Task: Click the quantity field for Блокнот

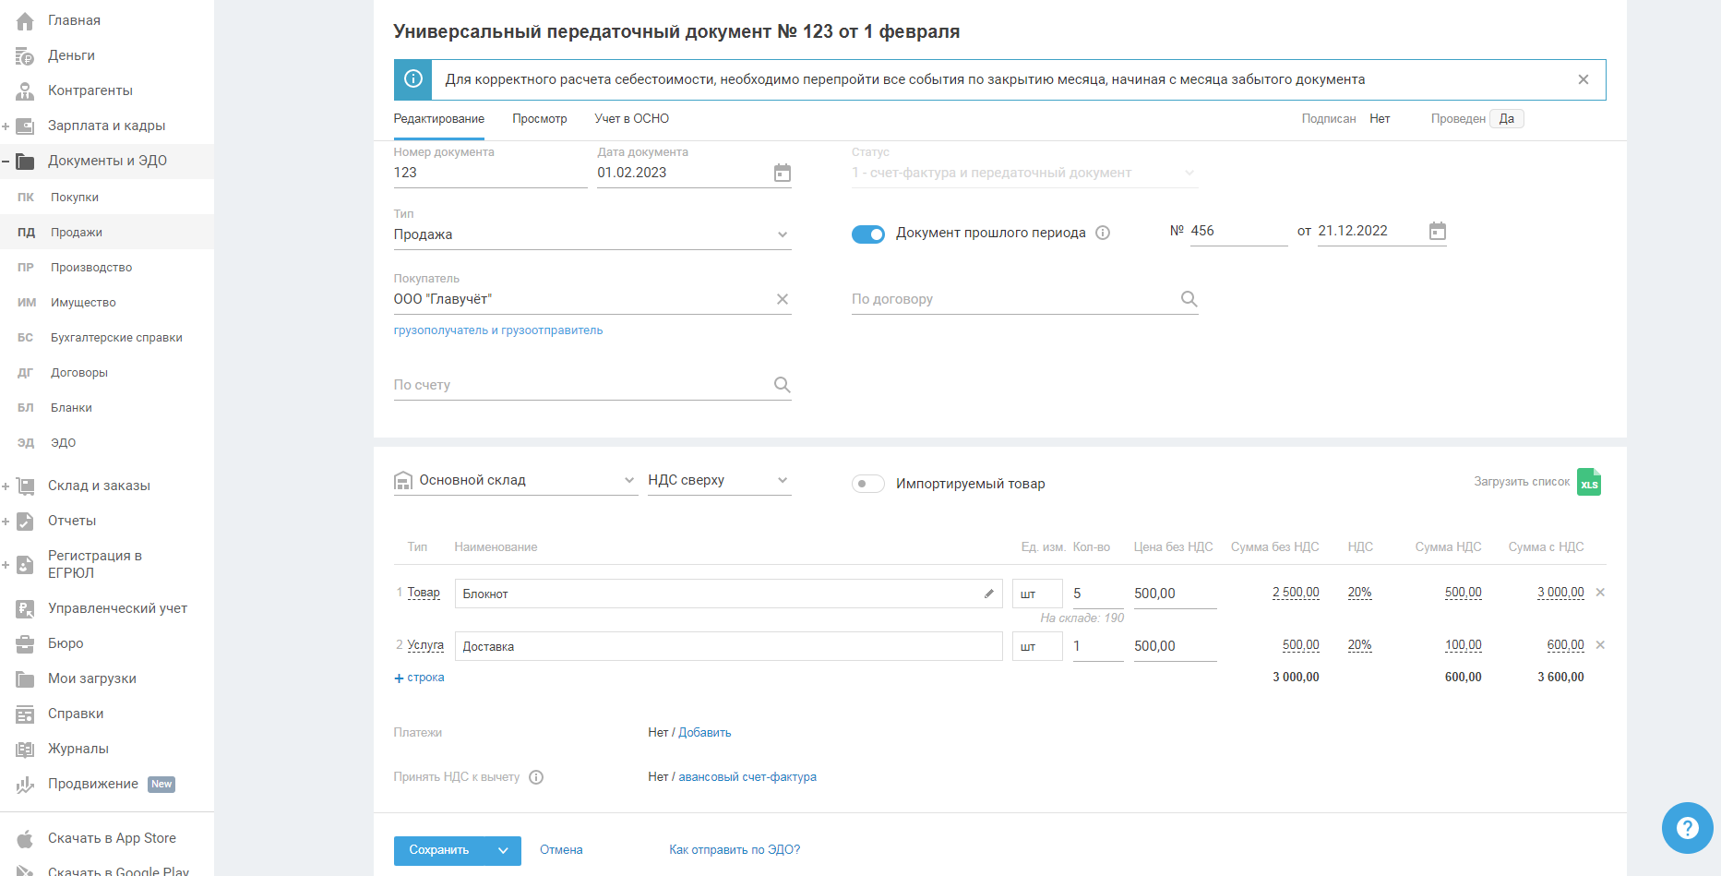Action: tap(1095, 594)
